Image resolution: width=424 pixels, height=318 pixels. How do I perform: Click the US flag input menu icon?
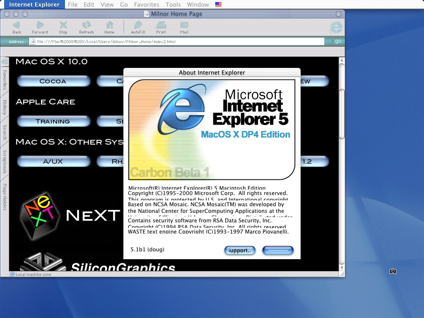[x=218, y=4]
